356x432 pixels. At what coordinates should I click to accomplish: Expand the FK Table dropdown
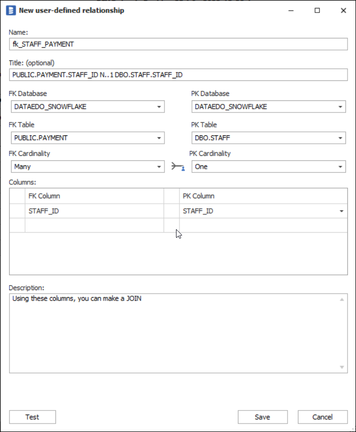158,138
